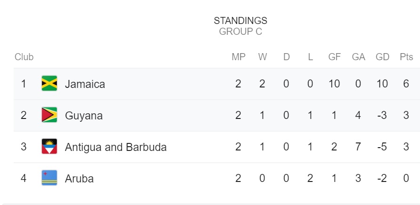Click the STANDINGS heading
Viewport: 420px width, 205px height.
tap(240, 21)
